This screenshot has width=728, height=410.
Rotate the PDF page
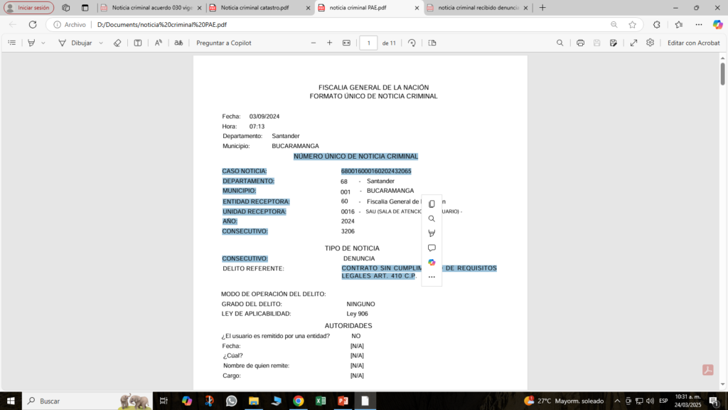(412, 43)
